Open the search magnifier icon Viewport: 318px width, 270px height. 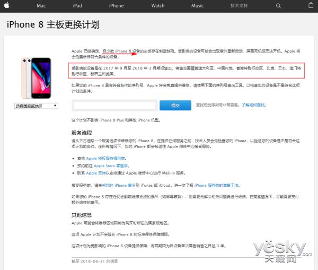[279, 5]
